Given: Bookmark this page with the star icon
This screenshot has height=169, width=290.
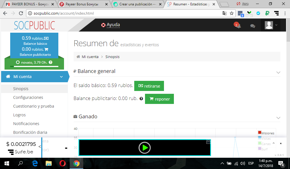Looking at the screenshot, I should click(x=232, y=13).
